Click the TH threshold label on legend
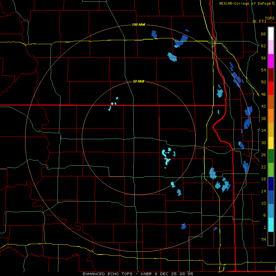Screen dimensions: 276x276 pos(263,240)
